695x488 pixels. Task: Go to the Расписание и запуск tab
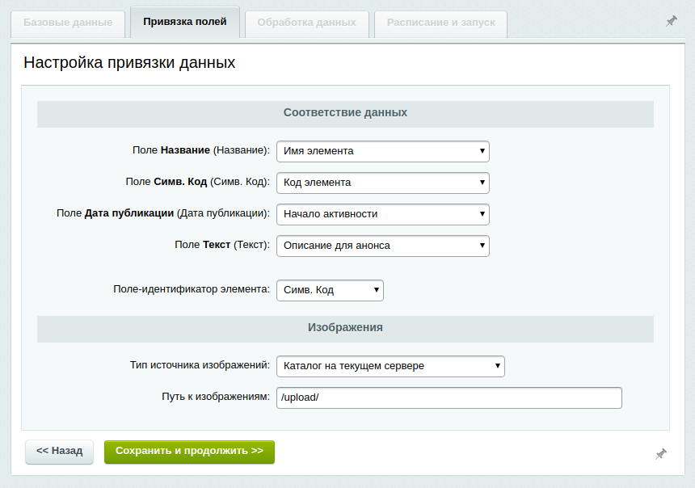[440, 23]
